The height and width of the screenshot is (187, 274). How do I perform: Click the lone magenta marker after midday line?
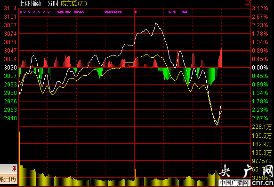[136, 12]
